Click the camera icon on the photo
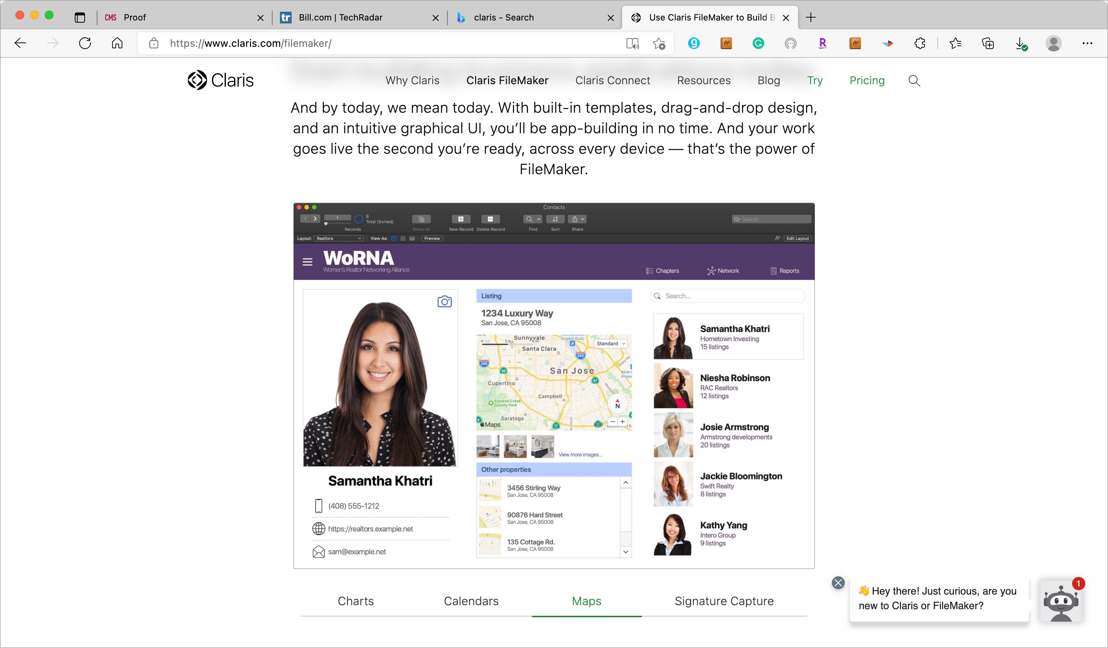Image resolution: width=1108 pixels, height=648 pixels. coord(444,301)
